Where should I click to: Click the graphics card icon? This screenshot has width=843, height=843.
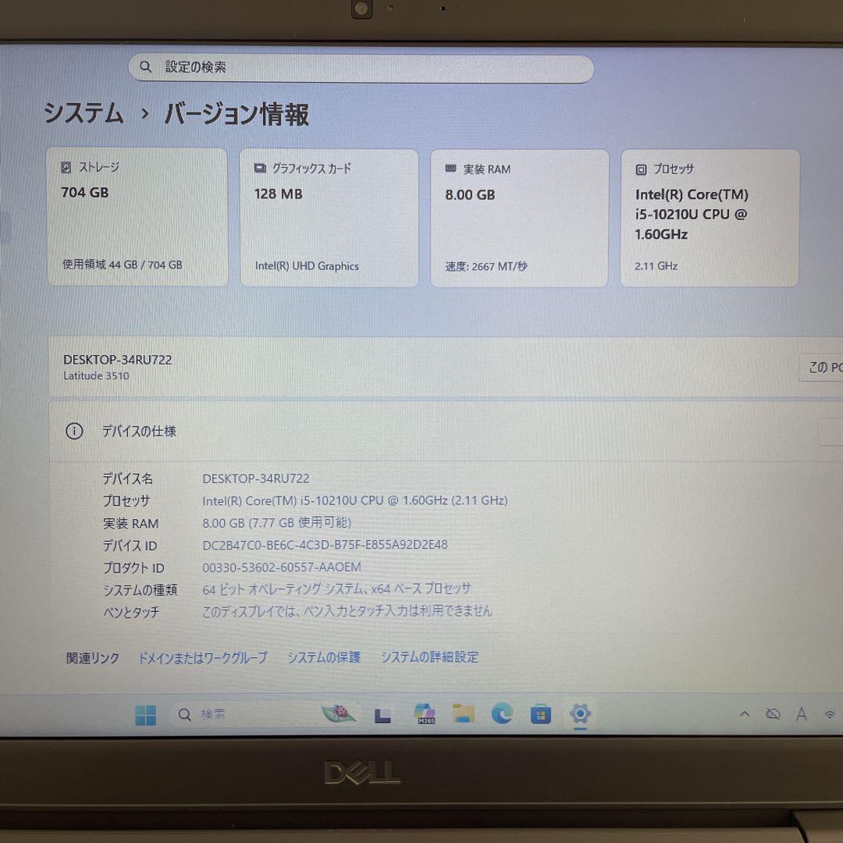[x=260, y=169]
